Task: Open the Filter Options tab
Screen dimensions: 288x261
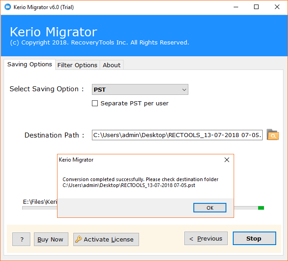Action: click(x=77, y=65)
